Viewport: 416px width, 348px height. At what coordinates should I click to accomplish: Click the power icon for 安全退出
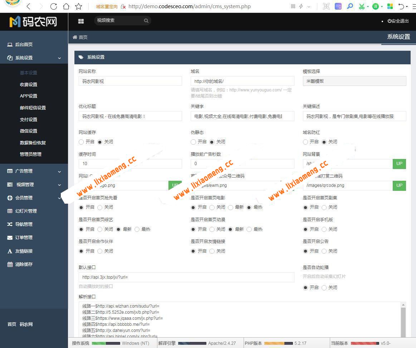coord(389,21)
